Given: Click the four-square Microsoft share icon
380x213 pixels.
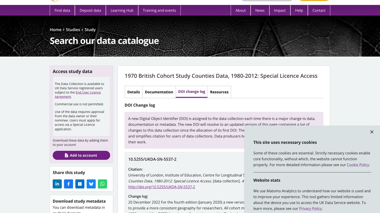Looking at the screenshot, I should [x=80, y=184].
